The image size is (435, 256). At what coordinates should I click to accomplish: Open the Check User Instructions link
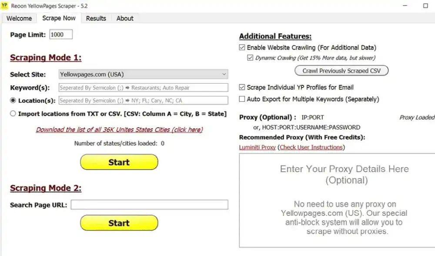[311, 147]
